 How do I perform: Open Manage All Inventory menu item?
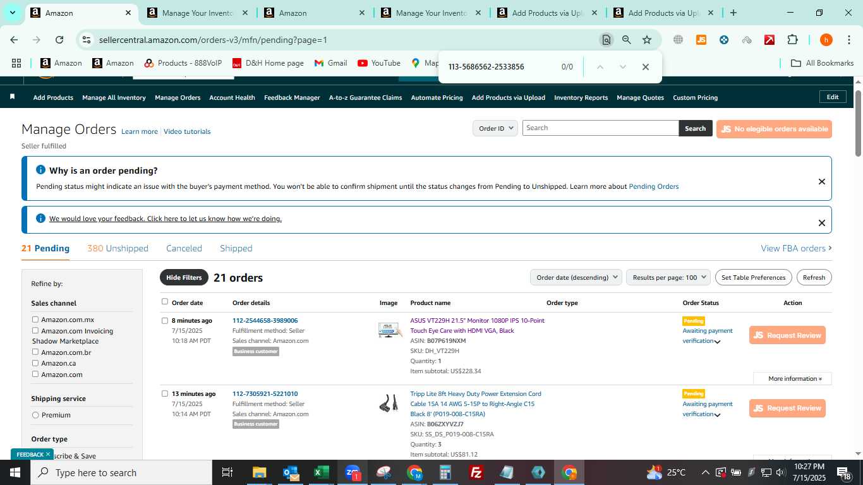[x=114, y=97]
